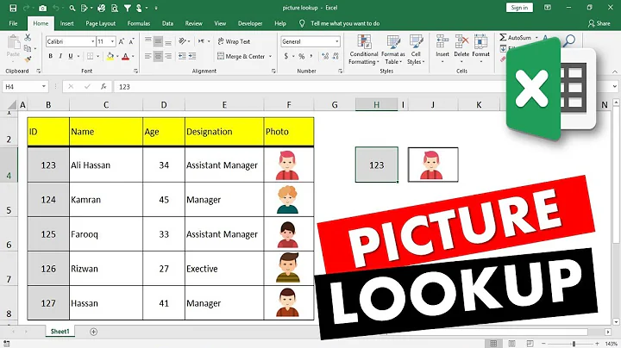
Task: Click the red Font Color button
Action: [125, 56]
